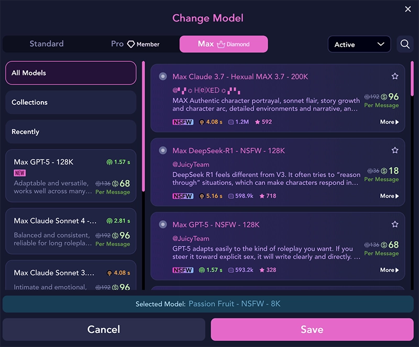Expand More on the Hexual MAX card
Screen dimensions: 419x347
389,122
